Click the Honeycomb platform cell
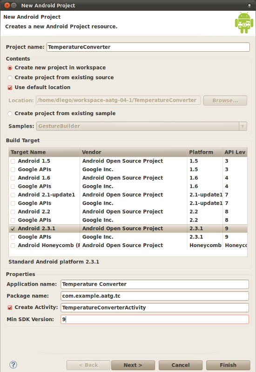This screenshot has height=372, width=256. pyautogui.click(x=205, y=245)
